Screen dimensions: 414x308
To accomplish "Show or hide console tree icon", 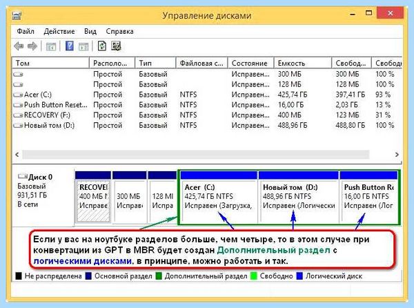I will tap(51, 47).
